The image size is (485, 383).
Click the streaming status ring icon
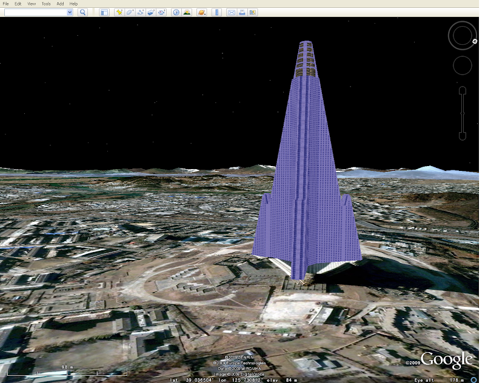click(474, 380)
